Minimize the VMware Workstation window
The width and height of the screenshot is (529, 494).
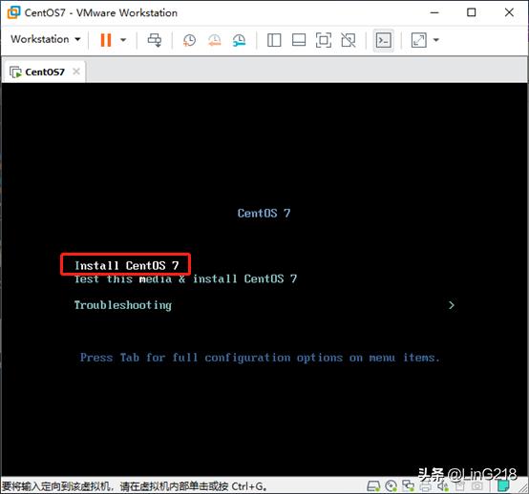434,12
